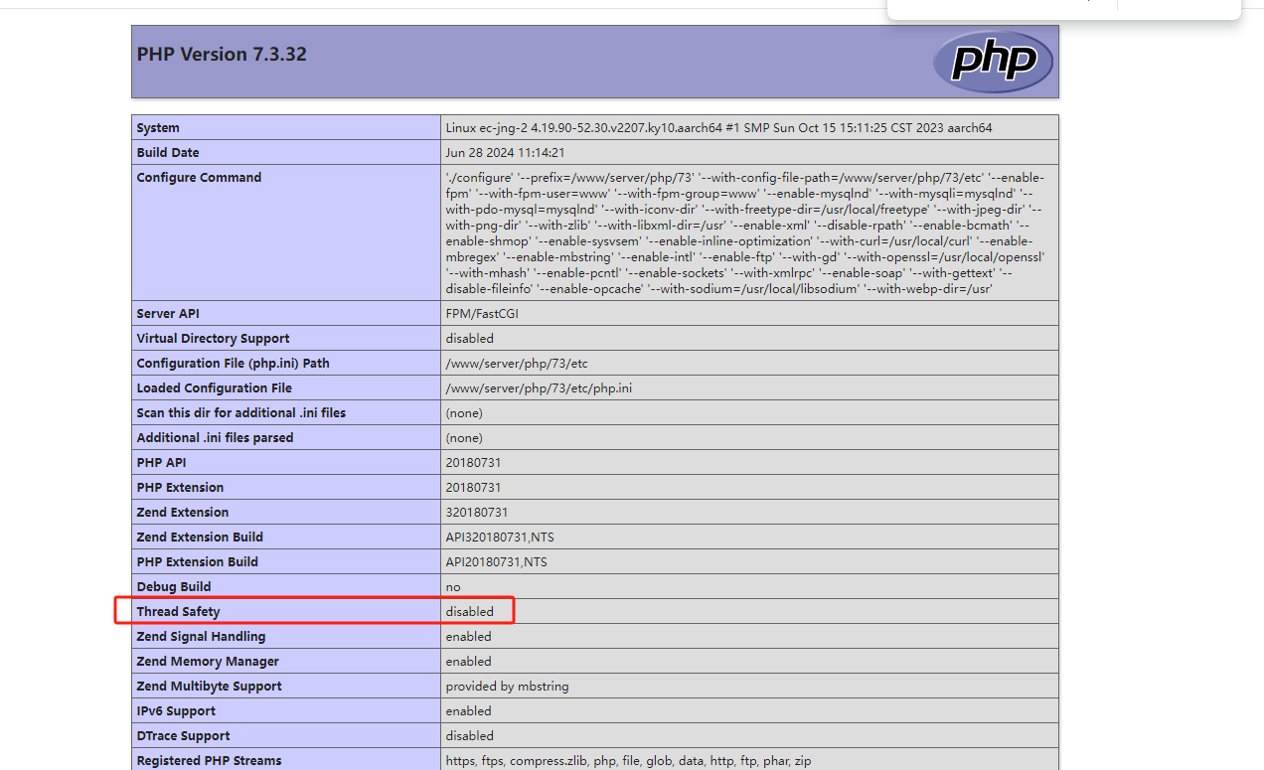The image size is (1264, 770).
Task: Click the 'FPM/FastCGI' value
Action: coord(482,314)
